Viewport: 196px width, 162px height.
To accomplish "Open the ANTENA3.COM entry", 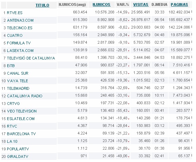I will click(20, 20).
